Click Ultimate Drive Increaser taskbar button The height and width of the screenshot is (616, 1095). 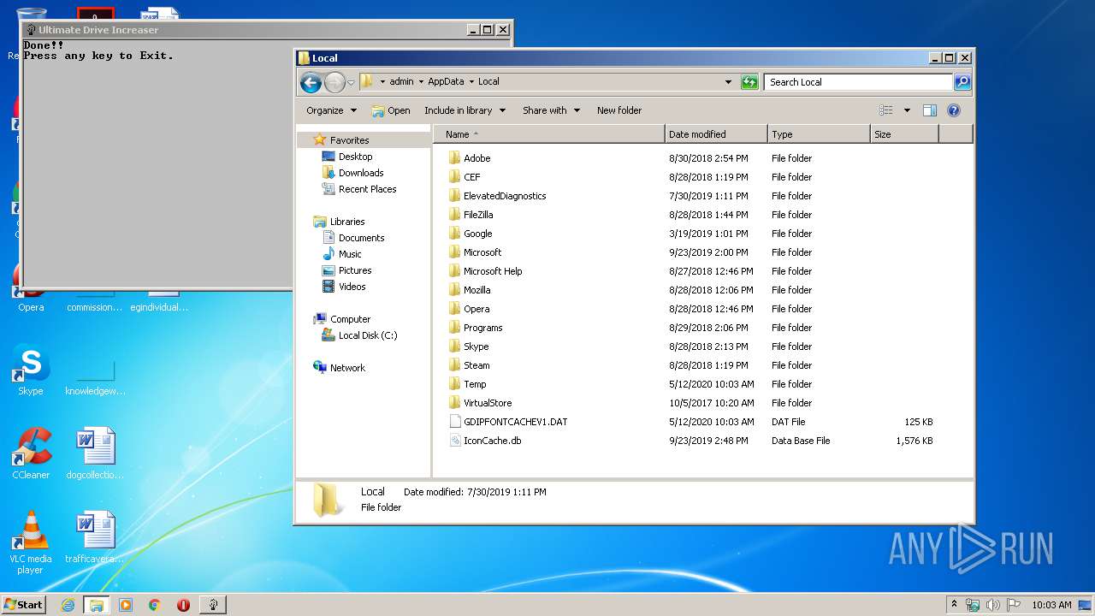click(x=212, y=605)
